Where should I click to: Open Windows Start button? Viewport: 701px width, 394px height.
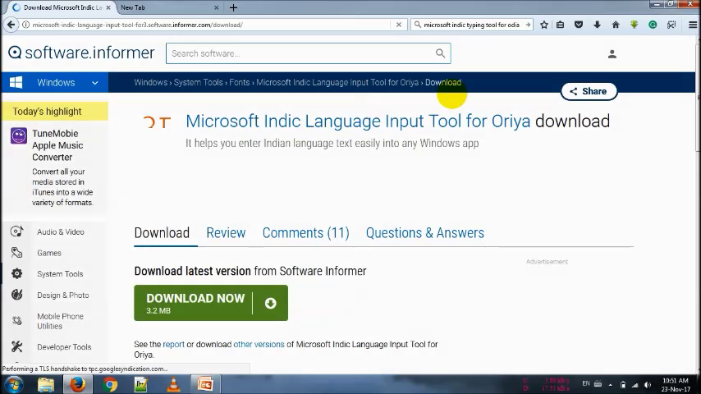coord(14,385)
